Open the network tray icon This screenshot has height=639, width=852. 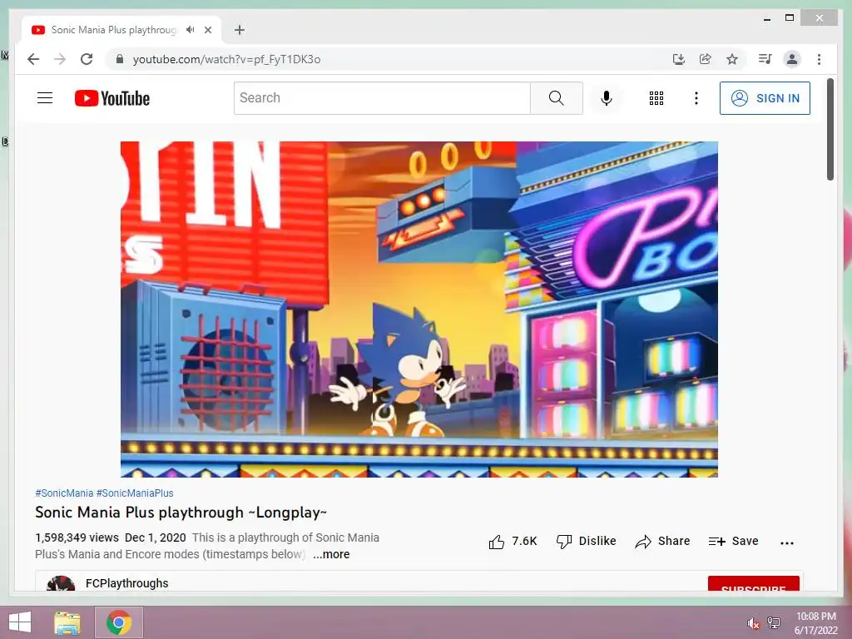773,623
